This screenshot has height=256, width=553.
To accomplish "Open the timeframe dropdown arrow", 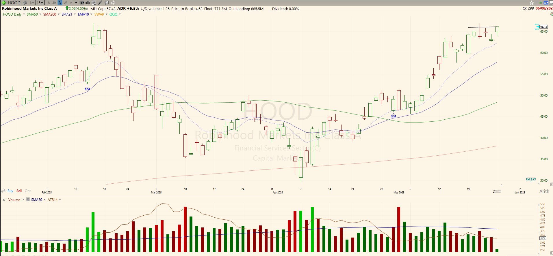I will point(76,3).
